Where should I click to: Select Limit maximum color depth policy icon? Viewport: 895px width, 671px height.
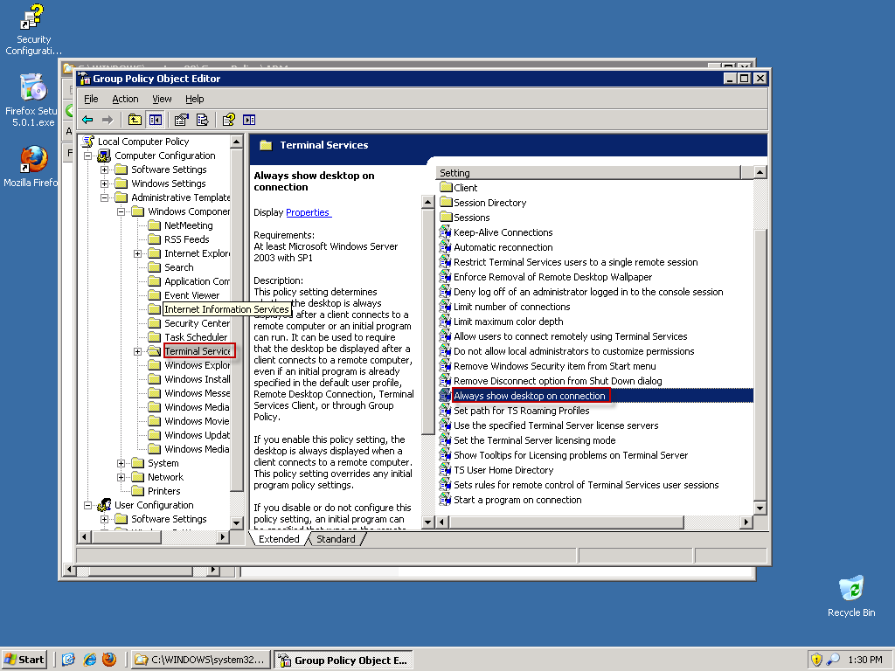click(x=445, y=322)
